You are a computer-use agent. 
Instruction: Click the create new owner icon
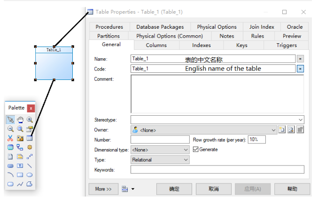(282, 130)
